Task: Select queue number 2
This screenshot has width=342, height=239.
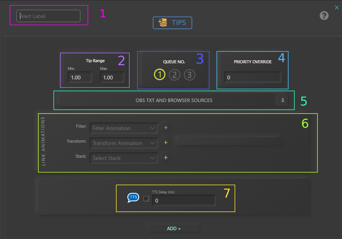Action: click(175, 74)
